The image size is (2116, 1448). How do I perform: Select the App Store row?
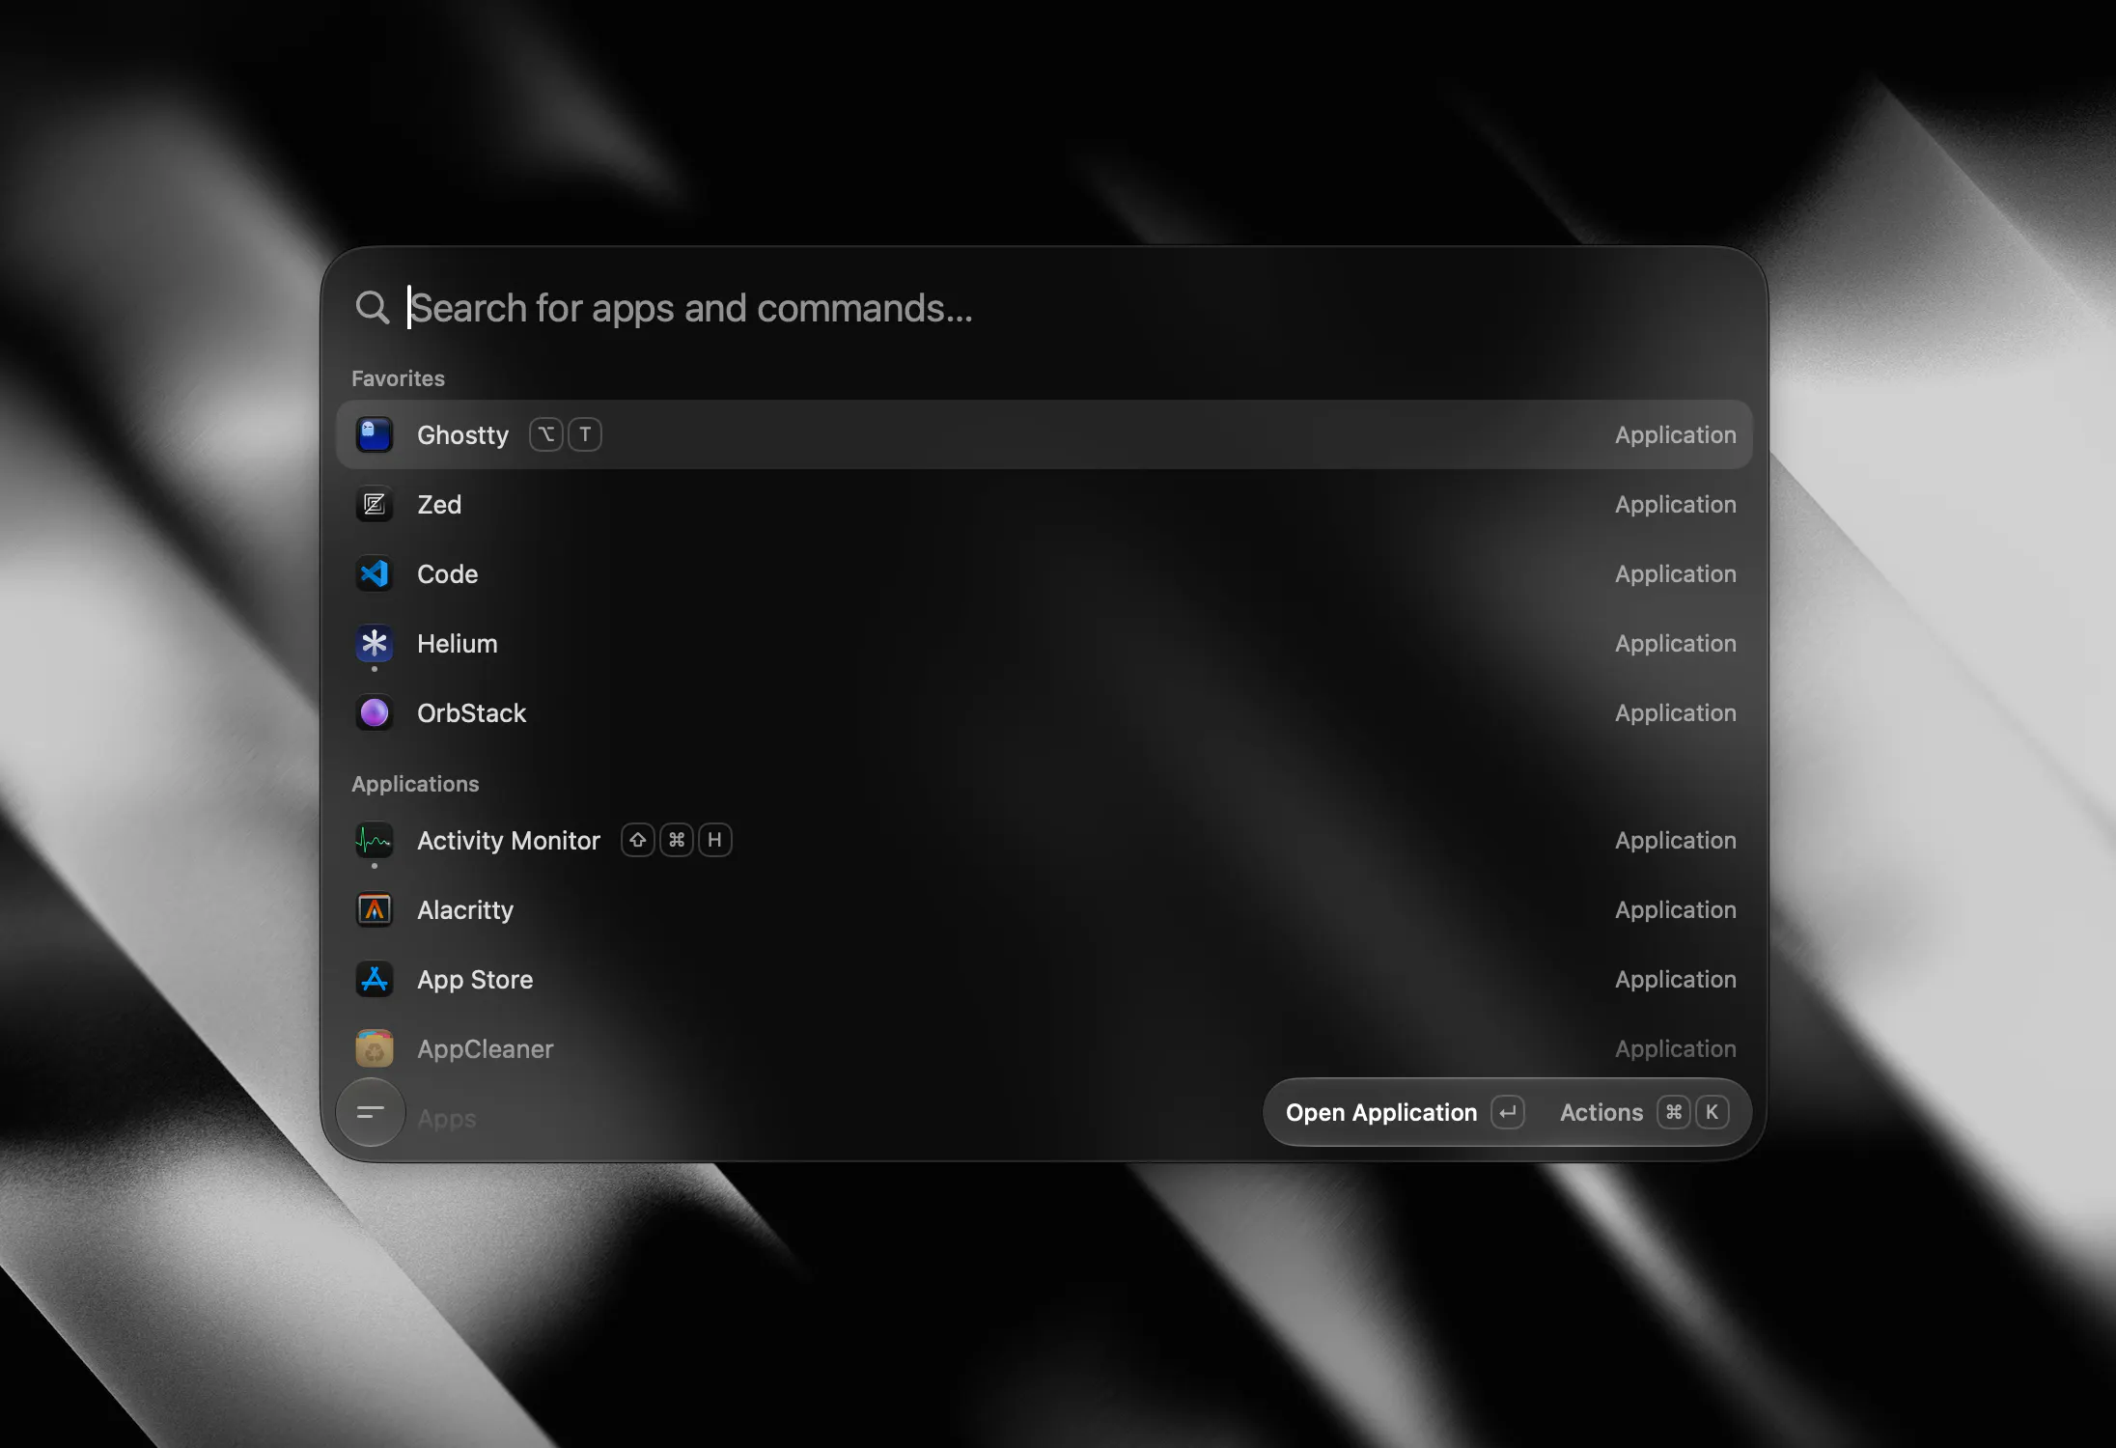[1044, 980]
